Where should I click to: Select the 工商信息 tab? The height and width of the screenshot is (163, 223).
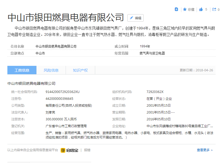pos(22,70)
